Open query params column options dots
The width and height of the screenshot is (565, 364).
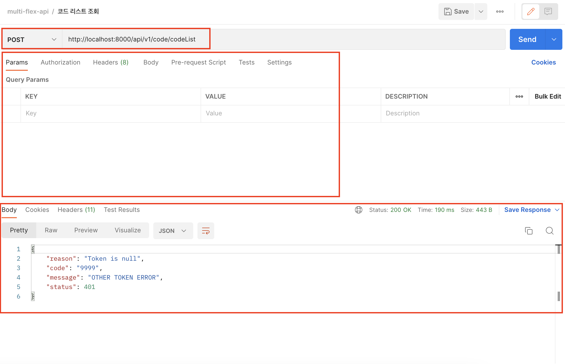[x=519, y=97]
